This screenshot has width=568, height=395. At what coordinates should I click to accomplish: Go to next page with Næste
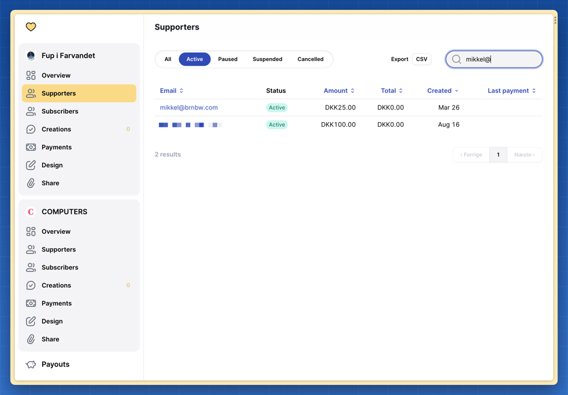[525, 155]
